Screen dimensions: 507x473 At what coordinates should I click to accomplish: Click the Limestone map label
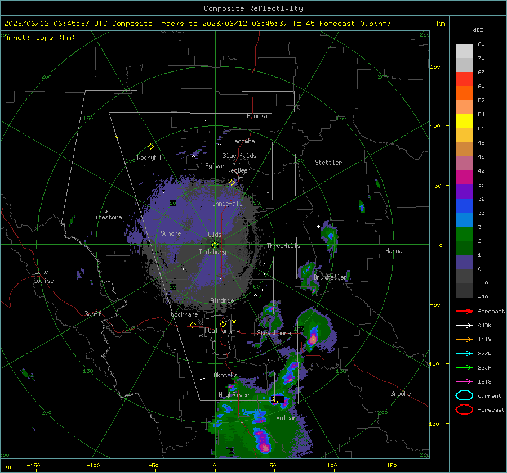(106, 217)
